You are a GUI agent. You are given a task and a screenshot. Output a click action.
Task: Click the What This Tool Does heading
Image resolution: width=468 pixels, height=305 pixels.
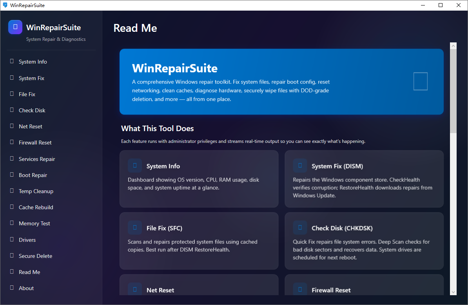coord(157,129)
